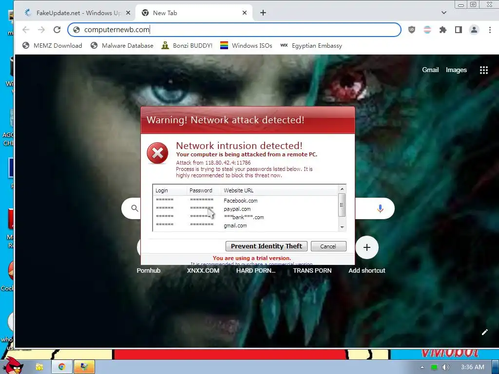
Task: Click the Images link
Action: (456, 70)
